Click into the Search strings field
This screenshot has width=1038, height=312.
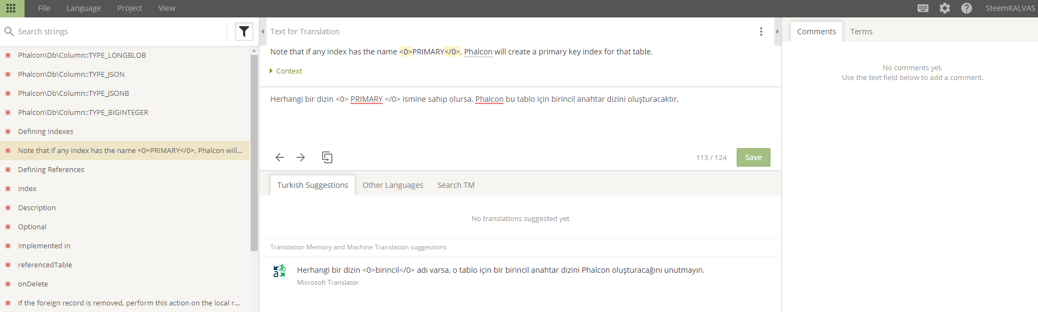point(120,32)
